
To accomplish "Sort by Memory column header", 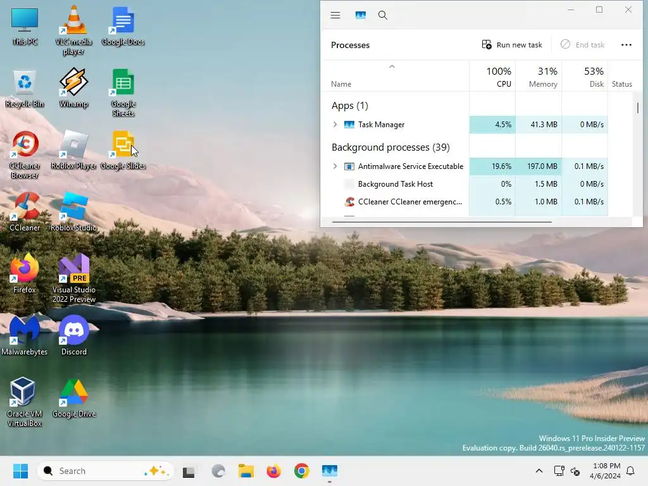I will pyautogui.click(x=539, y=77).
